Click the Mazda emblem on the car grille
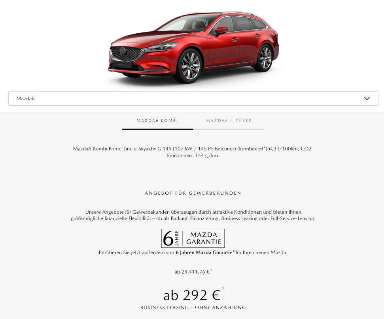This screenshot has height=319, width=384. (x=123, y=51)
